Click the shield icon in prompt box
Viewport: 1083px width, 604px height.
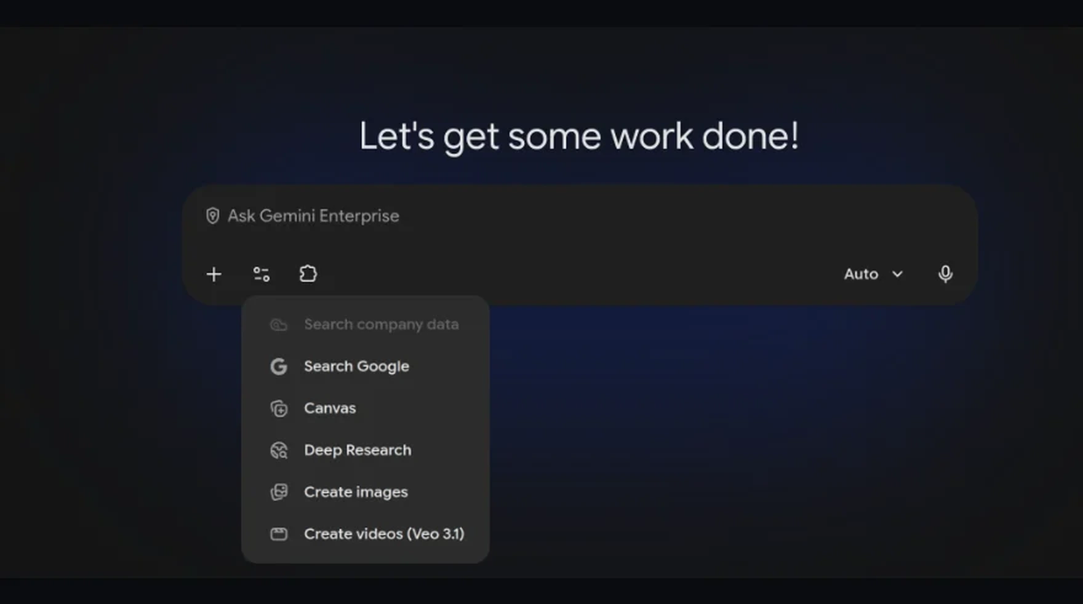click(x=212, y=216)
